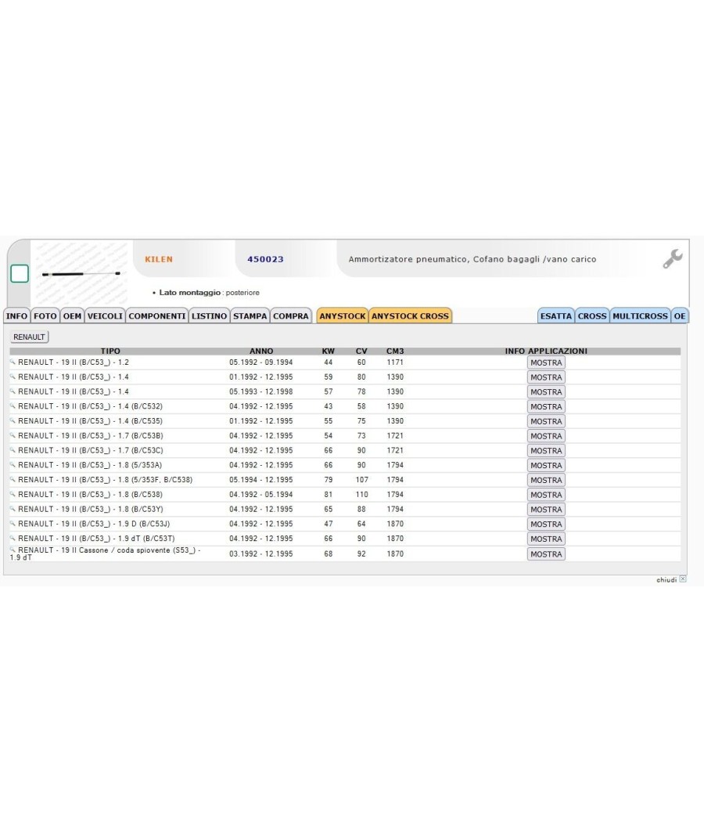Click MOSTRA for 1.9 D (B/C53J) row
This screenshot has height=822, width=704.
tap(546, 525)
